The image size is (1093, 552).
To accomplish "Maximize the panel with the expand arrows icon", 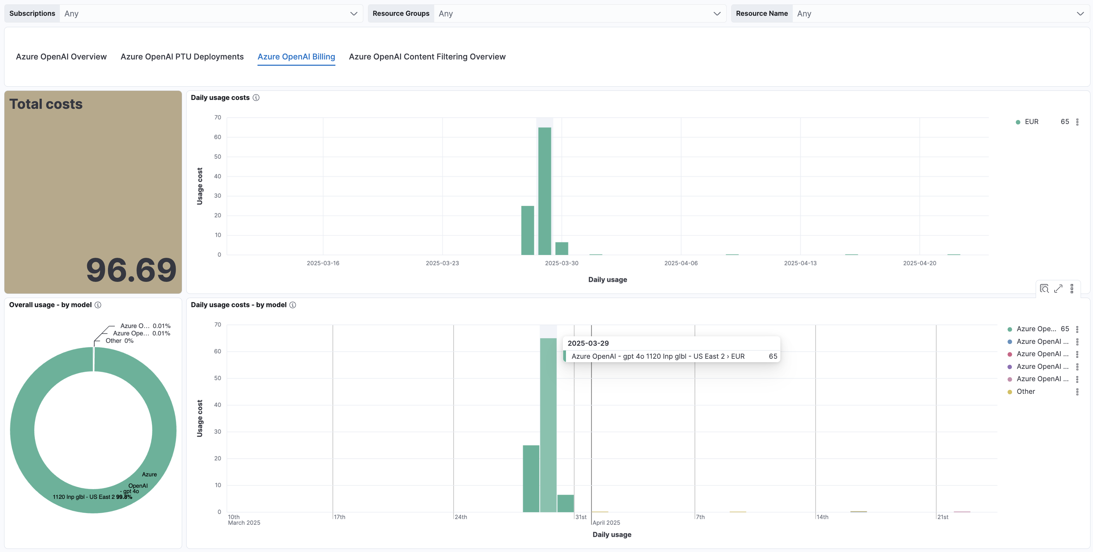I will pyautogui.click(x=1058, y=288).
